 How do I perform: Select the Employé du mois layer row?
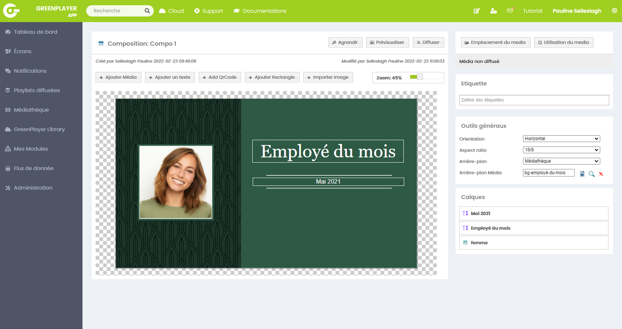tap(534, 228)
